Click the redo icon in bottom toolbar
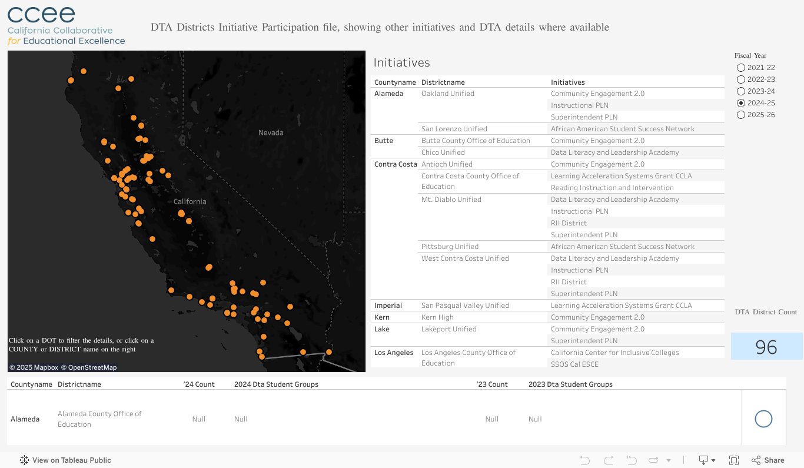 point(609,460)
